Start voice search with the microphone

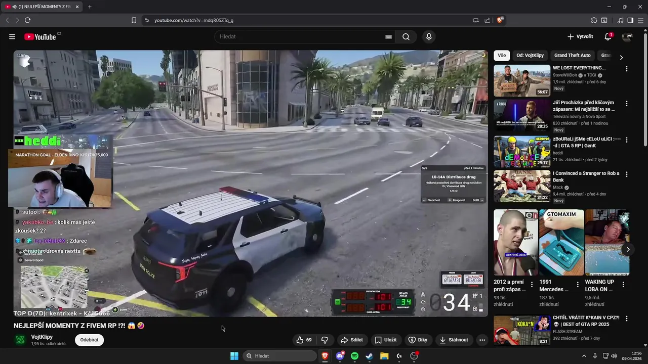point(429,36)
